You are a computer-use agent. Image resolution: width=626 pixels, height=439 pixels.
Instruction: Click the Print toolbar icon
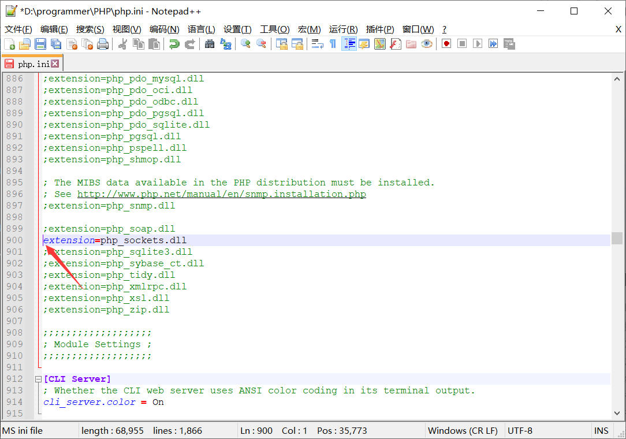(102, 44)
